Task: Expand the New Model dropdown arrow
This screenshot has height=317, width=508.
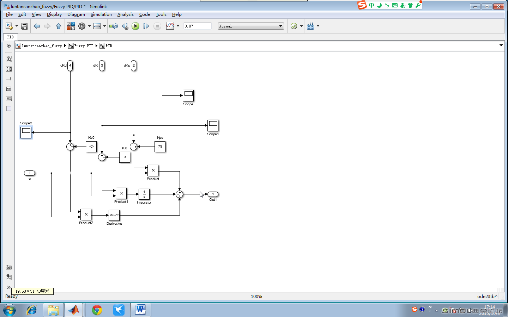Action: pyautogui.click(x=17, y=26)
